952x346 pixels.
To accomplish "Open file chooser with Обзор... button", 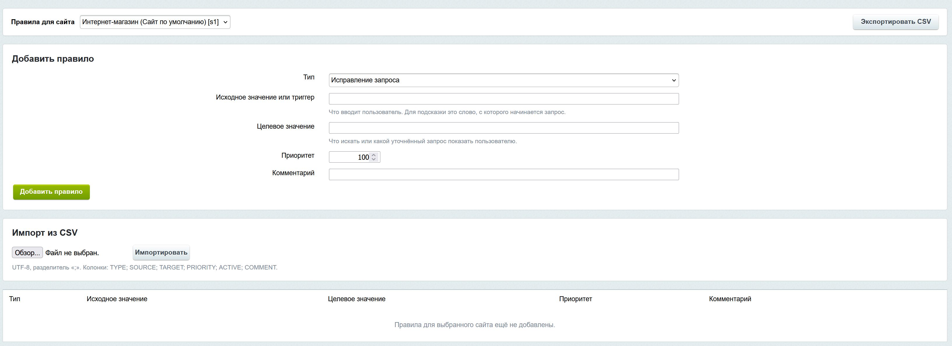I will pos(27,253).
